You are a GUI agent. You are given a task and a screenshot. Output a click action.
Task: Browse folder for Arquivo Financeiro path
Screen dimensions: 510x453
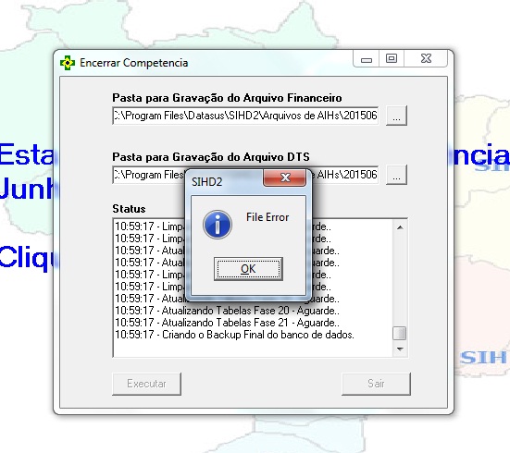coord(396,116)
